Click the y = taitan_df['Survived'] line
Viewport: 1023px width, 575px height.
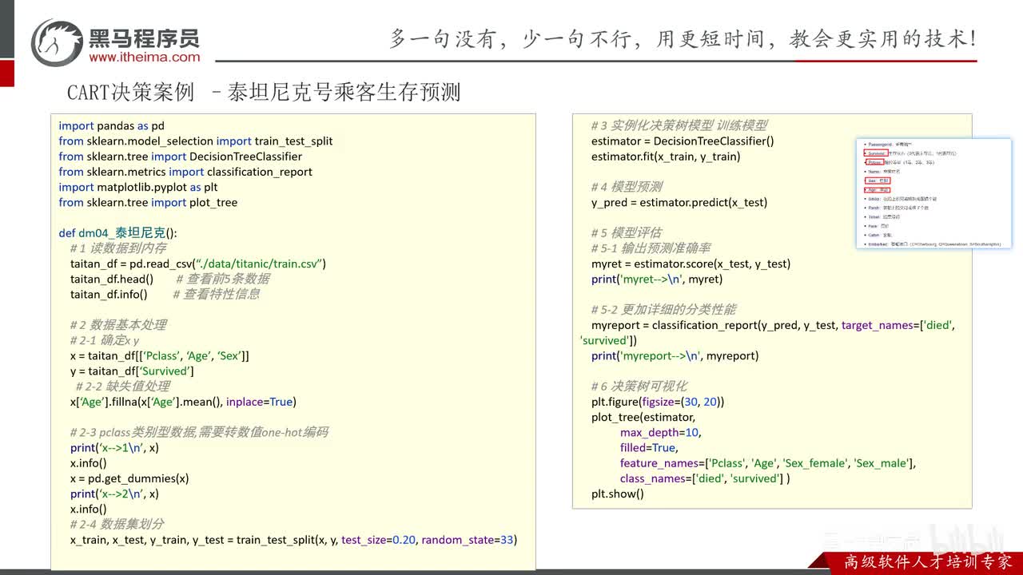pyautogui.click(x=132, y=371)
